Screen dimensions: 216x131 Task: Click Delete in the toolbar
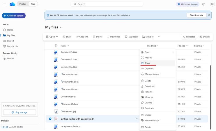click(x=98, y=37)
